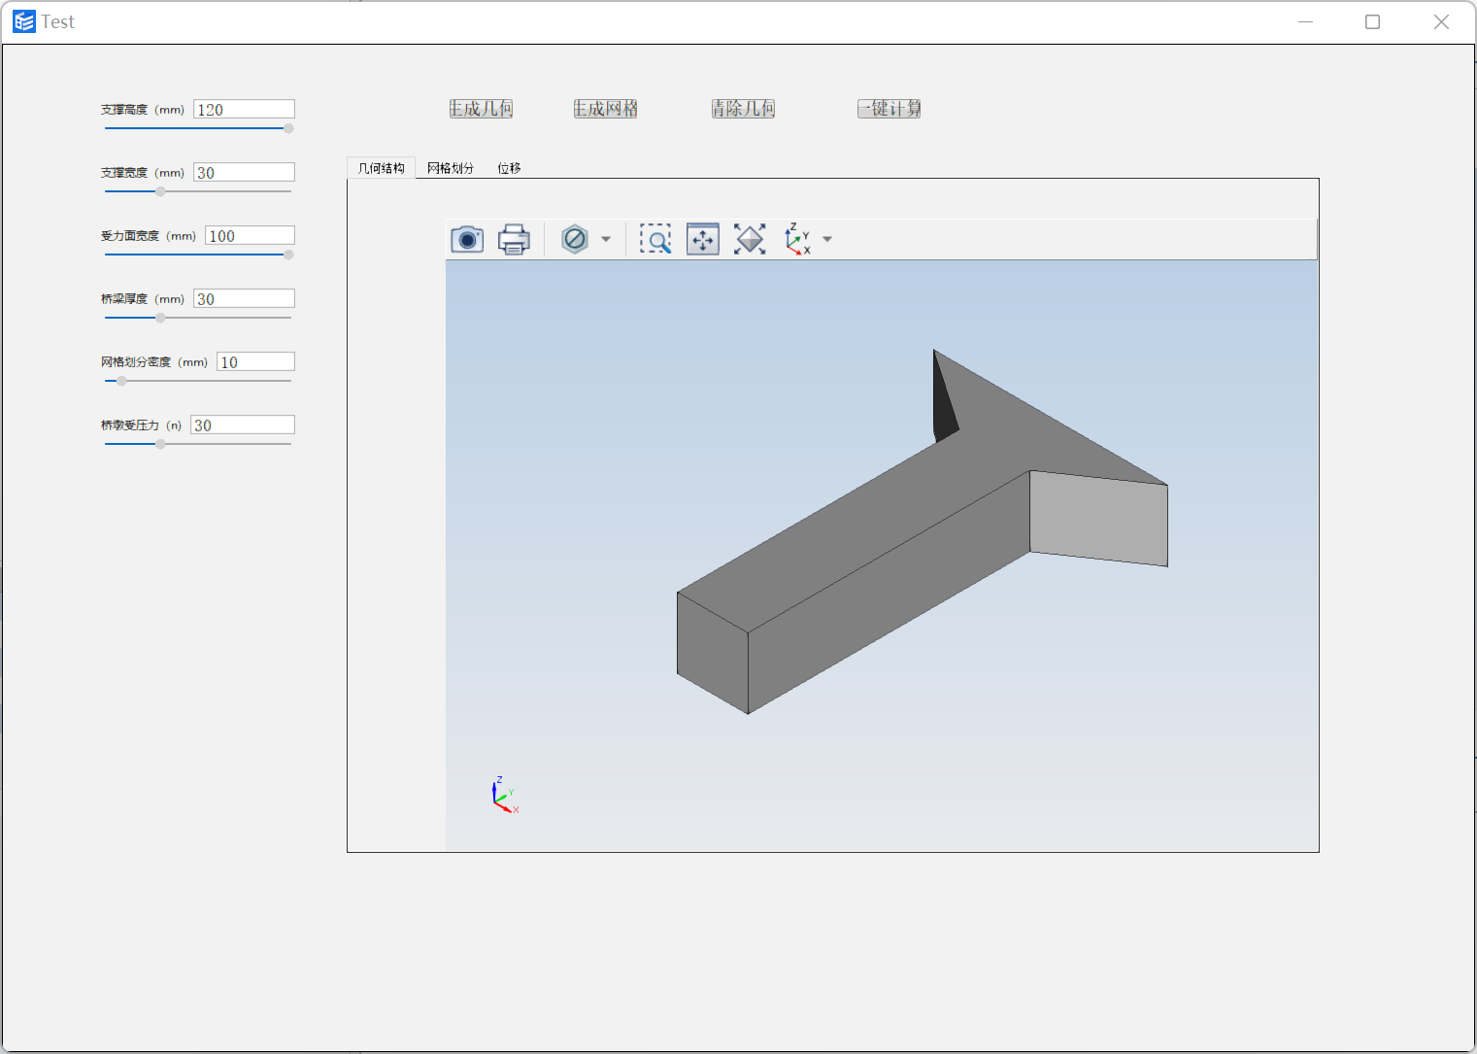Viewport: 1477px width, 1054px height.
Task: Click the 支撑宽度 slider handle
Action: click(x=160, y=191)
